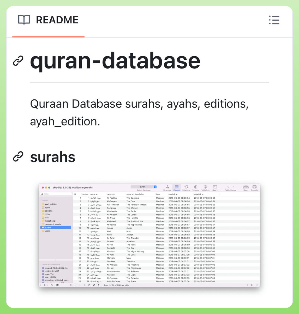This screenshot has height=314, width=299.
Task: Select the README tab
Action: pyautogui.click(x=48, y=20)
